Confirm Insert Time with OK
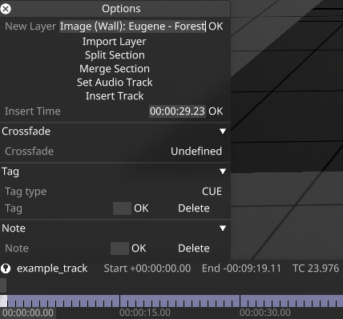Screen dimensions: 343x319 point(216,111)
